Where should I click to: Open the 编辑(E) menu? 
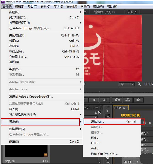point(20,7)
